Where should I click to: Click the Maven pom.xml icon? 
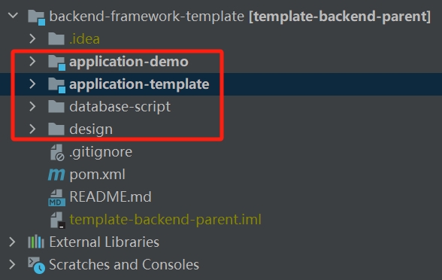pos(56,175)
